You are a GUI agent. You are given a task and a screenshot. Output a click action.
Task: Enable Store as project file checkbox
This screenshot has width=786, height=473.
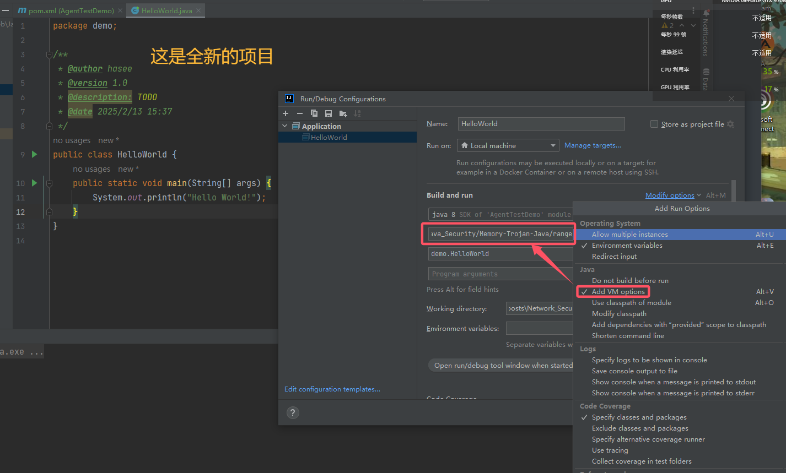654,124
